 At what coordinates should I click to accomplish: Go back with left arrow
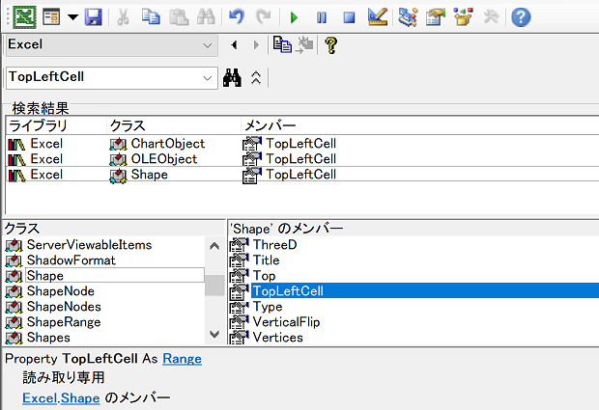tap(234, 45)
